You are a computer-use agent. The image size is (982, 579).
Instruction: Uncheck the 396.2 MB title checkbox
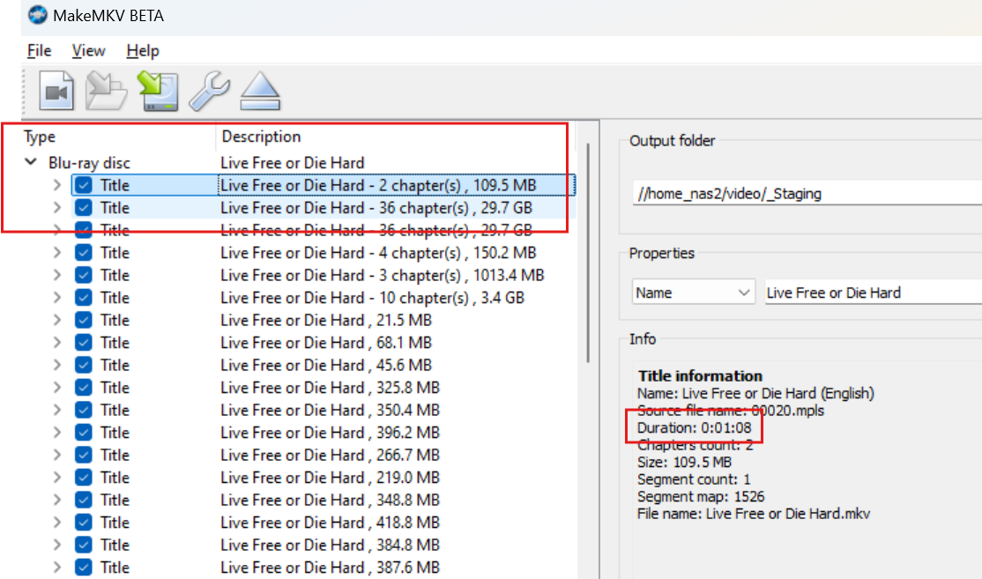tap(83, 434)
